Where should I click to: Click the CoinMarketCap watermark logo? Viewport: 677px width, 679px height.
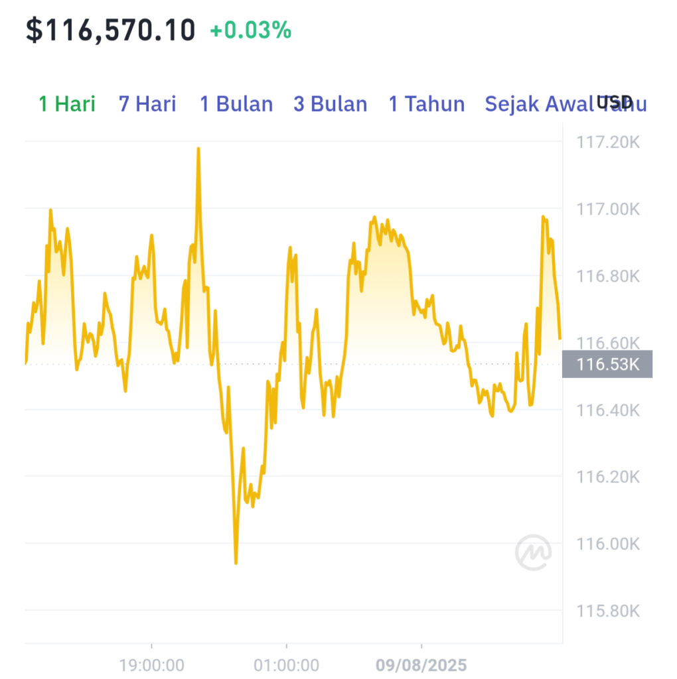point(533,552)
